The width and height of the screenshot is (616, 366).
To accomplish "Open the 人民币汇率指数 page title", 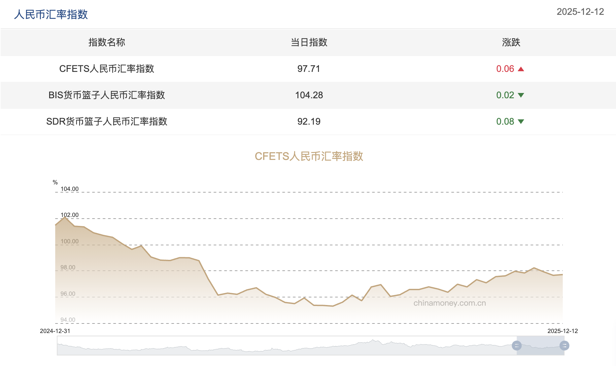I will pyautogui.click(x=51, y=15).
